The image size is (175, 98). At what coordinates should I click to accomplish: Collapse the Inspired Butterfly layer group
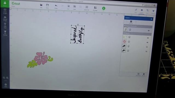125,26
